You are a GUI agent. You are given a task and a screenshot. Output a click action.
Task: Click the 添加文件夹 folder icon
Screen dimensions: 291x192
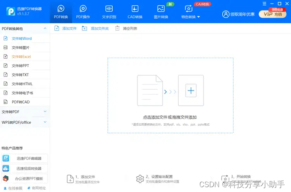[84, 28]
